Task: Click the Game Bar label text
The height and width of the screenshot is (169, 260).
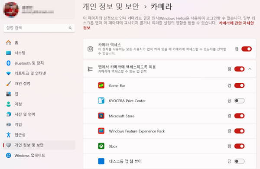Action: point(117,85)
